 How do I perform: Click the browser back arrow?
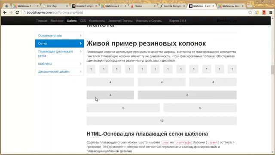(5, 12)
